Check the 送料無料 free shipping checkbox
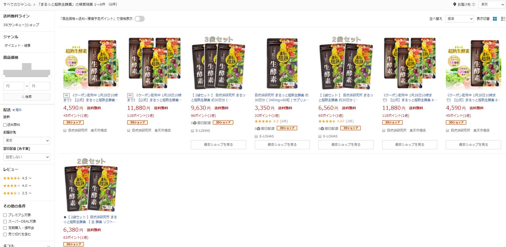Image resolution: width=506 pixels, height=247 pixels. pyautogui.click(x=5, y=125)
